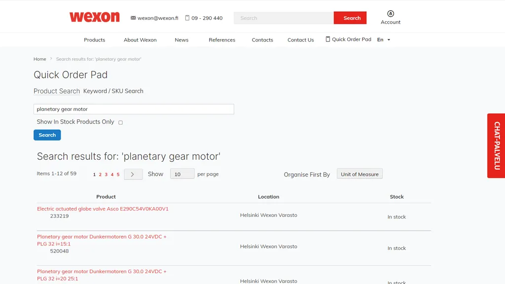Open Planetary gear motor PLG 32 i=15:1 product
The image size is (505, 284).
pyautogui.click(x=102, y=240)
